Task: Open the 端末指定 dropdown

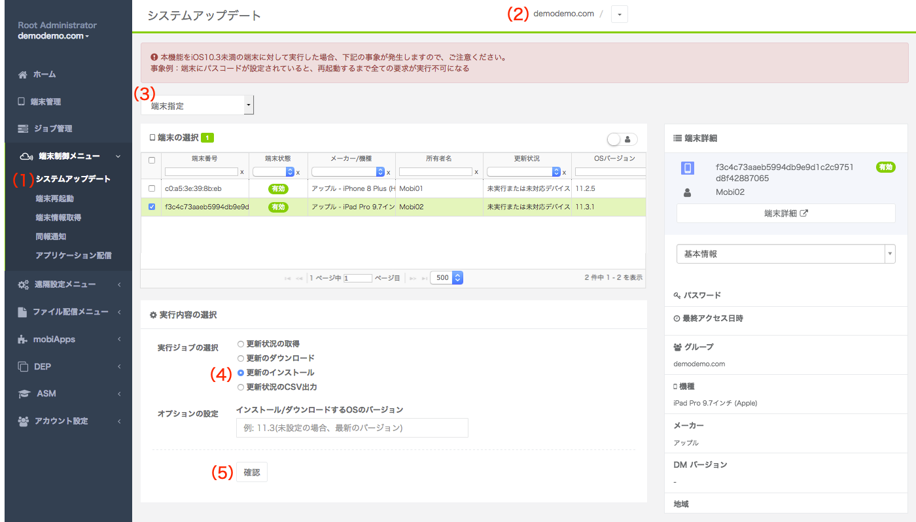Action: coord(197,105)
